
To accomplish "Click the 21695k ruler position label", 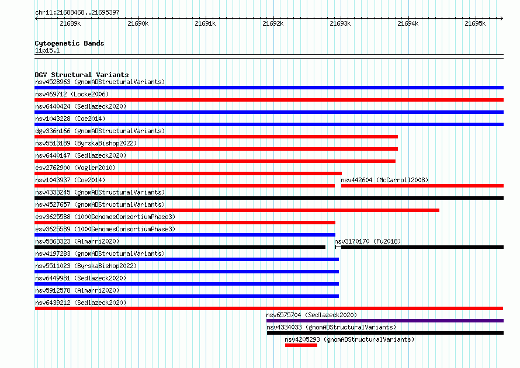I will tap(475, 23).
